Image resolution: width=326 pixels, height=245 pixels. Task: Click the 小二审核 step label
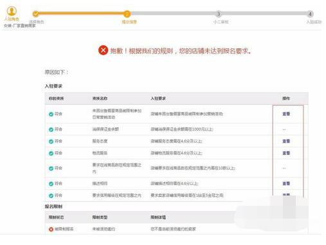point(221,22)
